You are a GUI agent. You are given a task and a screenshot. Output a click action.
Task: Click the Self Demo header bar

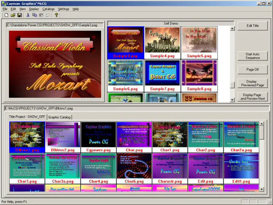[x=171, y=23]
